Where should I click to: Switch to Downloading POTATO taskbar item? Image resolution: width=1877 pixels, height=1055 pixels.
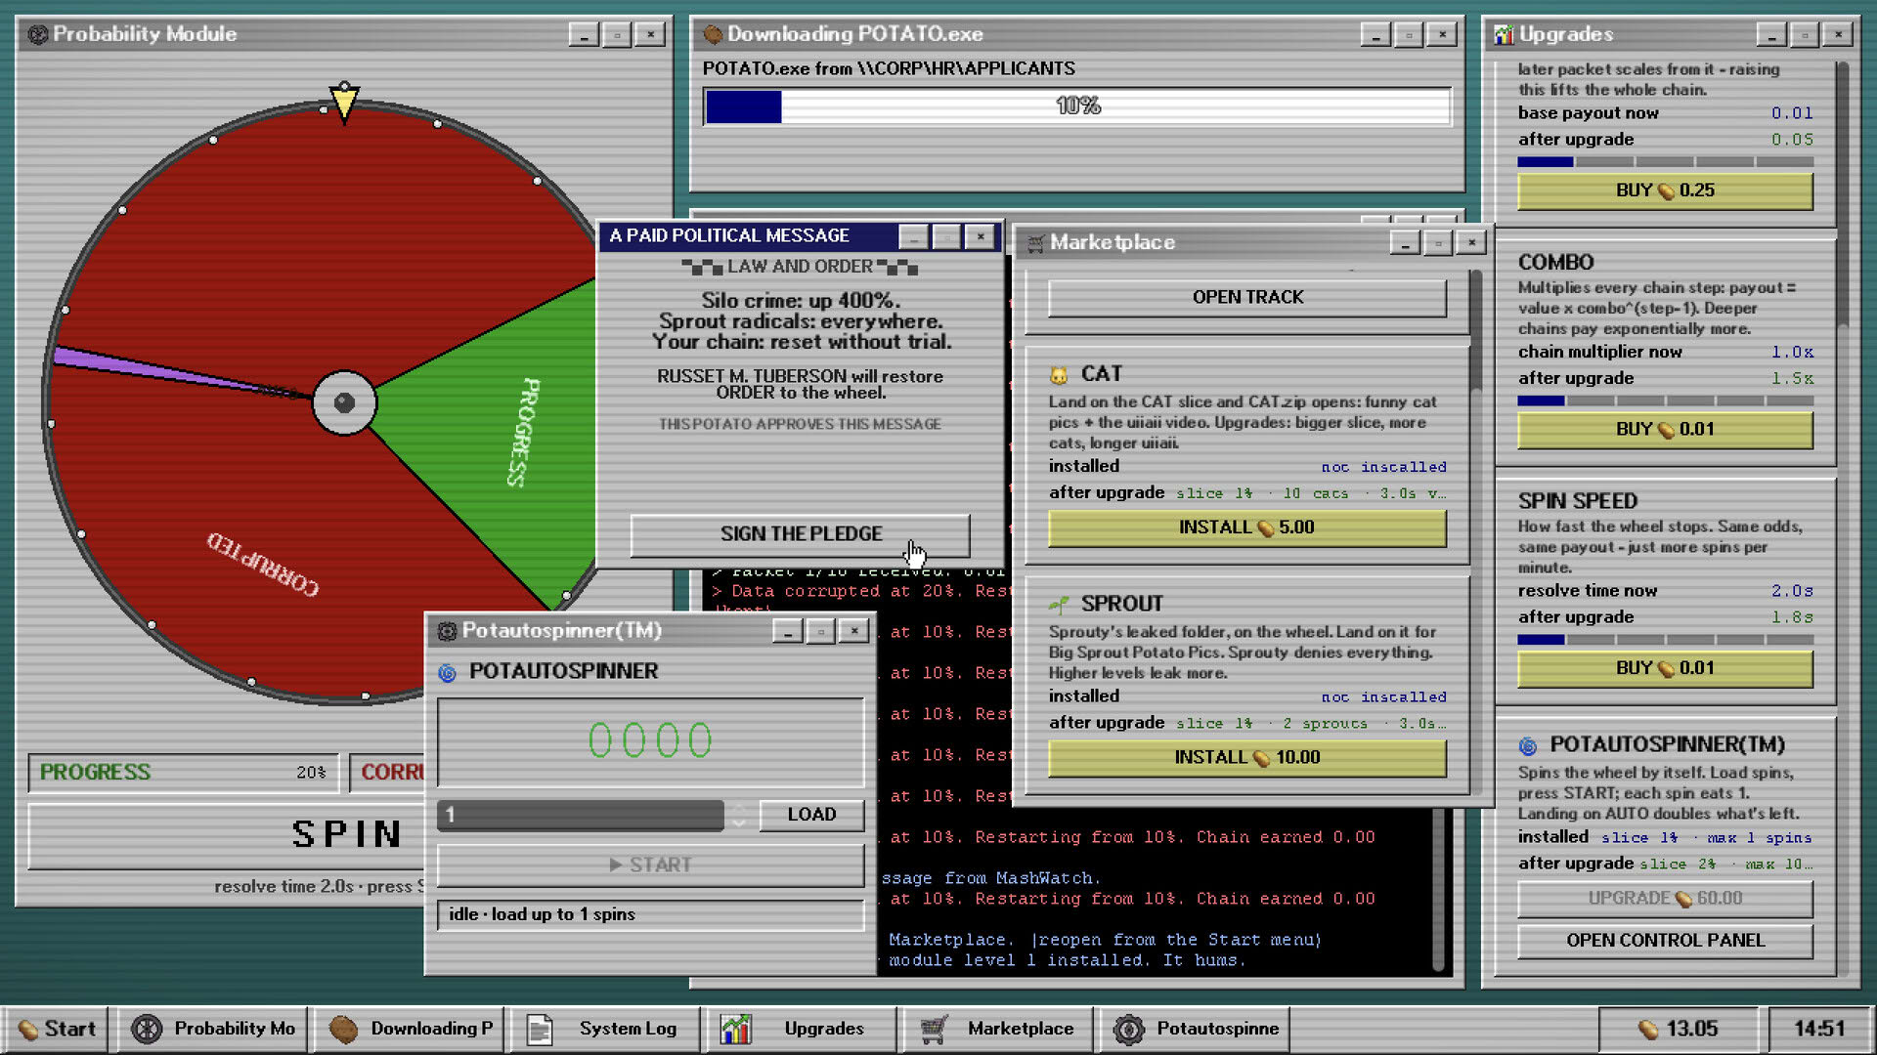coord(411,1029)
